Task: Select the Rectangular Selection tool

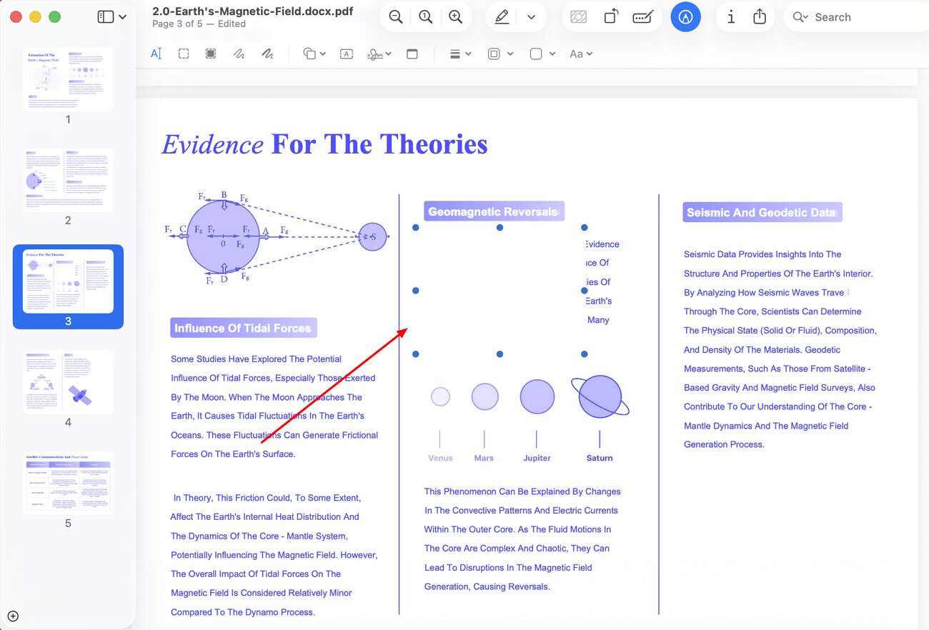Action: tap(184, 54)
